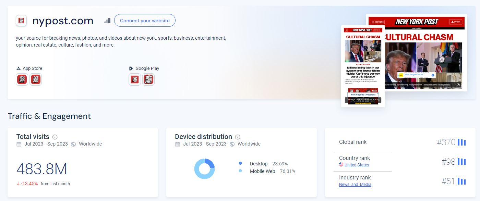
Task: Click the date range under Device distribution
Action: [205, 144]
